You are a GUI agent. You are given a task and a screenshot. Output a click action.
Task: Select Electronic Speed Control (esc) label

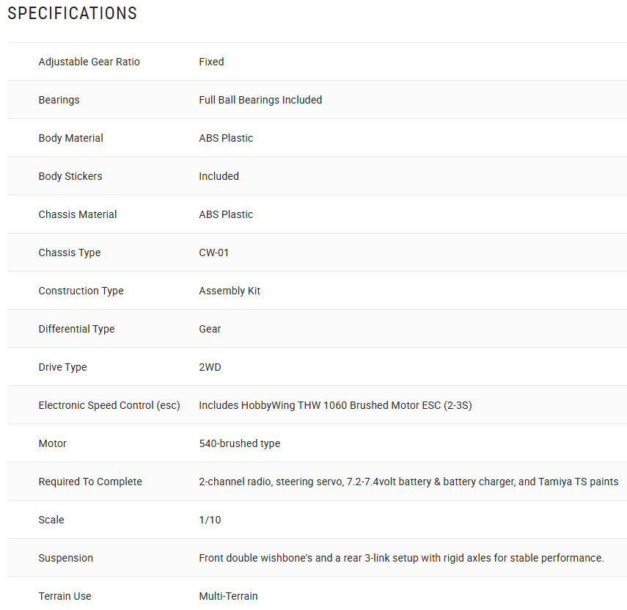tap(109, 405)
